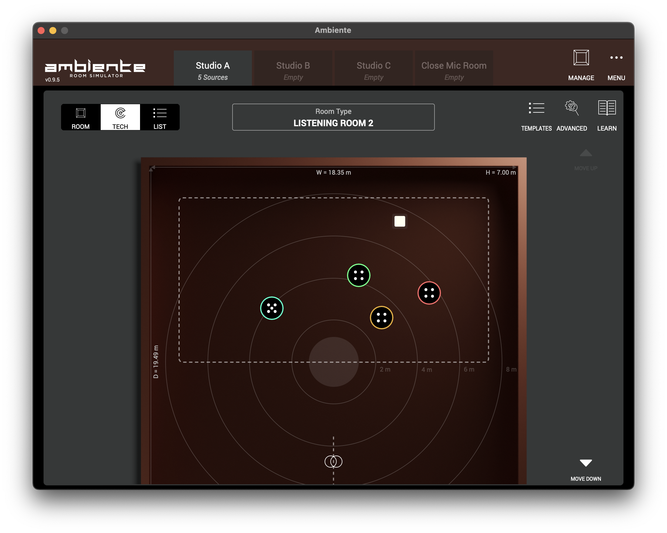Click the Move Down arrow
This screenshot has width=667, height=533.
coord(585,463)
